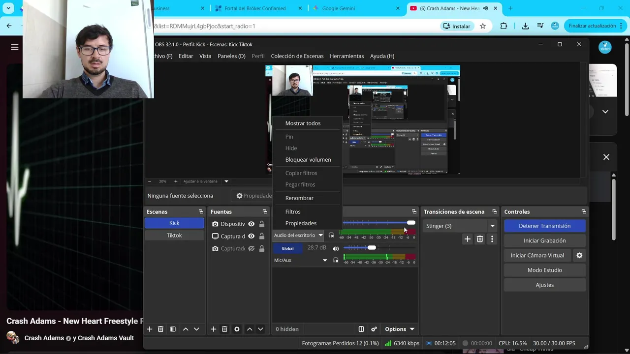Open advanced audio properties gears icon
The width and height of the screenshot is (630, 354).
click(374, 329)
